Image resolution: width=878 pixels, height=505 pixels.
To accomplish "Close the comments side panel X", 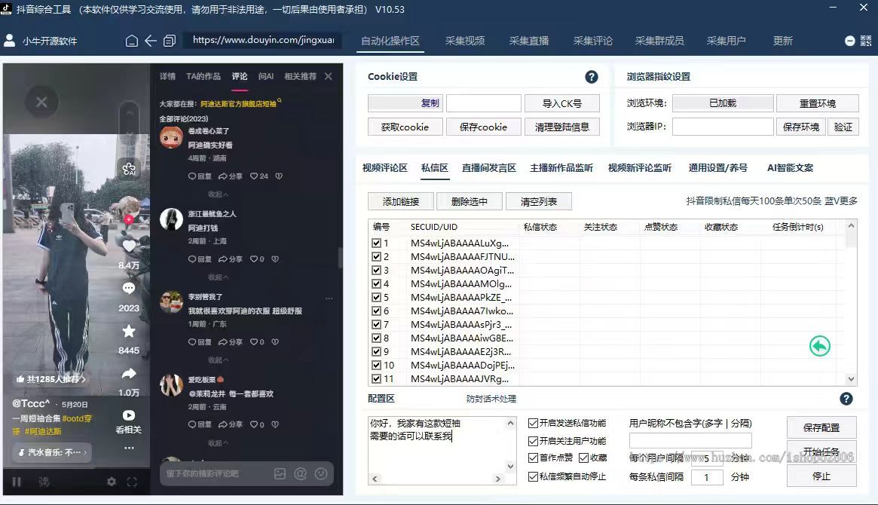I will click(329, 76).
